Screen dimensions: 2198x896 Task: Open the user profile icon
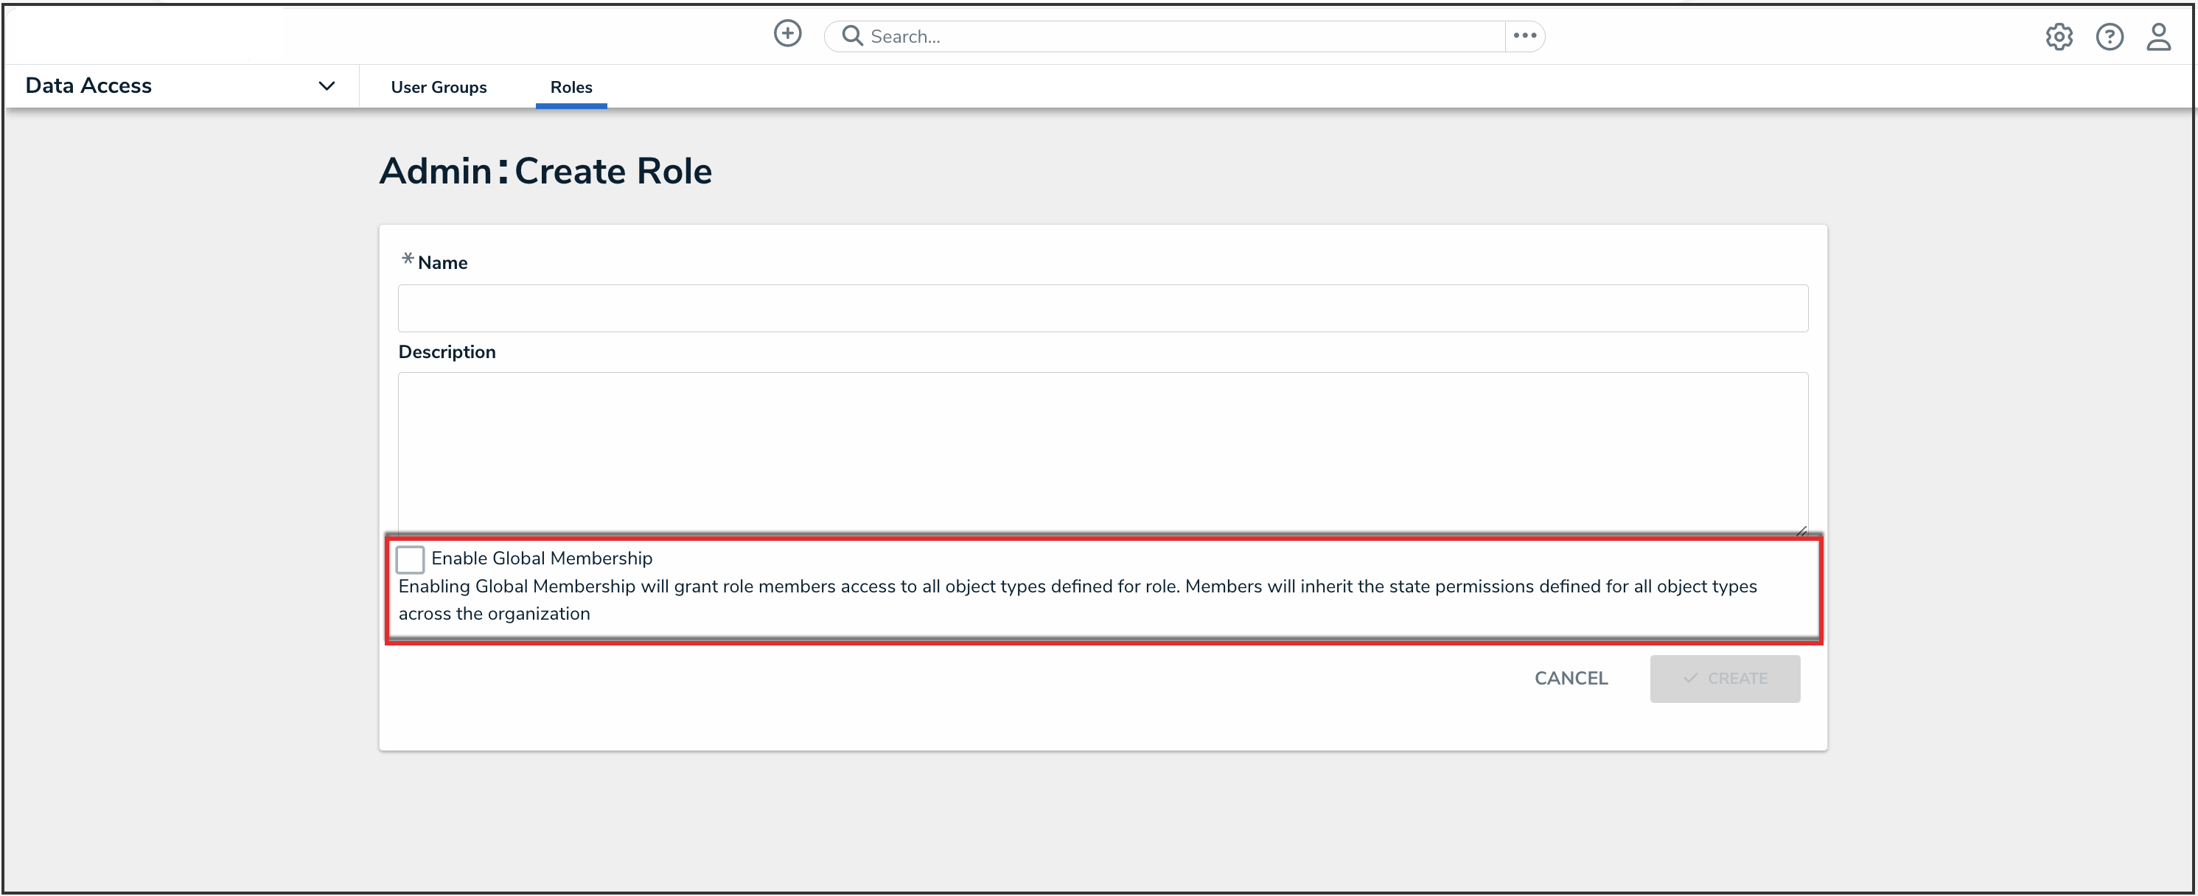pyautogui.click(x=2158, y=37)
